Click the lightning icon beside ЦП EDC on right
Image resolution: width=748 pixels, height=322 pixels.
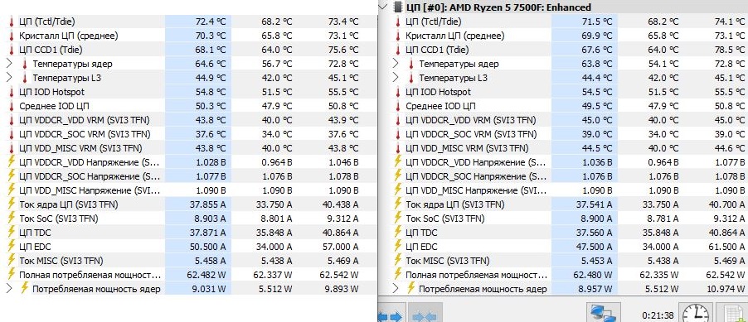point(398,247)
